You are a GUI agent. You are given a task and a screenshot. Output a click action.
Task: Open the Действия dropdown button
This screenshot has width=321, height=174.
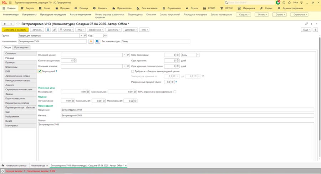tap(131, 30)
